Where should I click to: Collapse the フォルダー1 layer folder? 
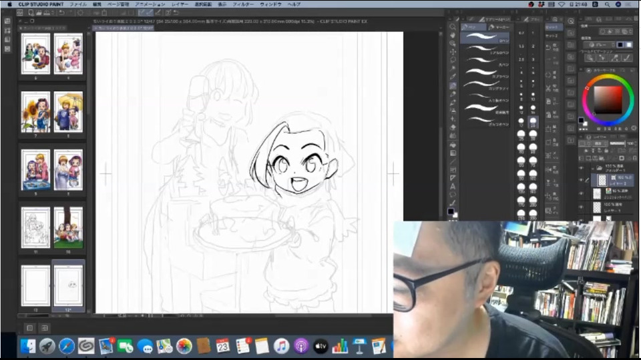pos(593,168)
